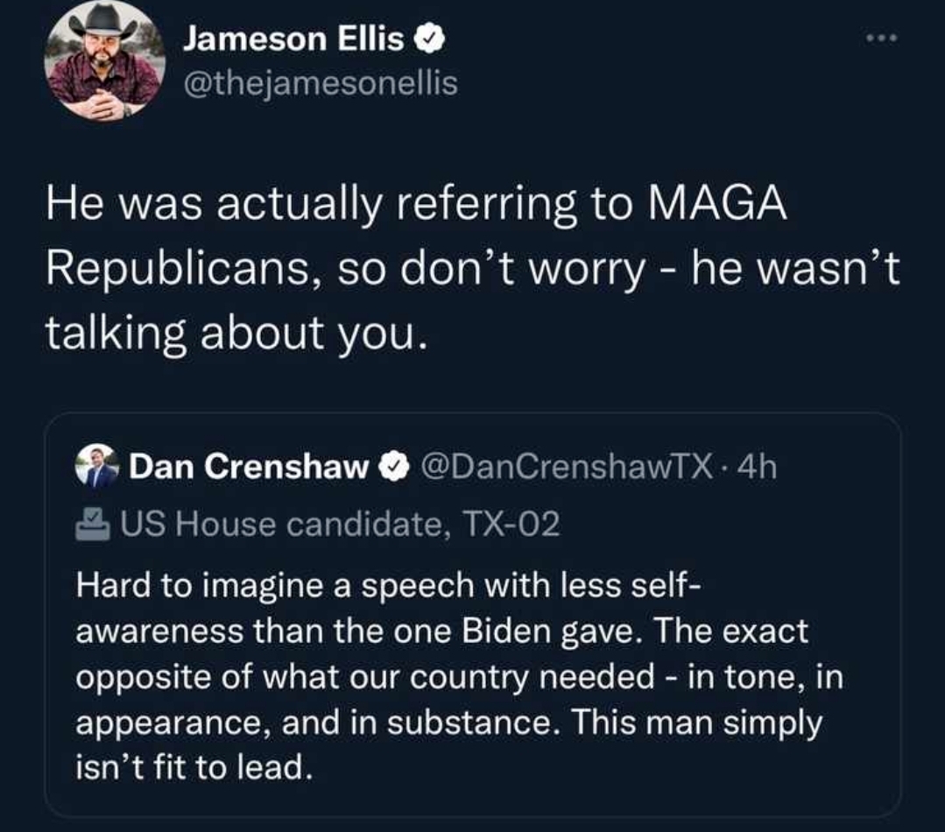Open the @thejamesonellis handle link
Screen dimensions: 945x832
(x=320, y=83)
